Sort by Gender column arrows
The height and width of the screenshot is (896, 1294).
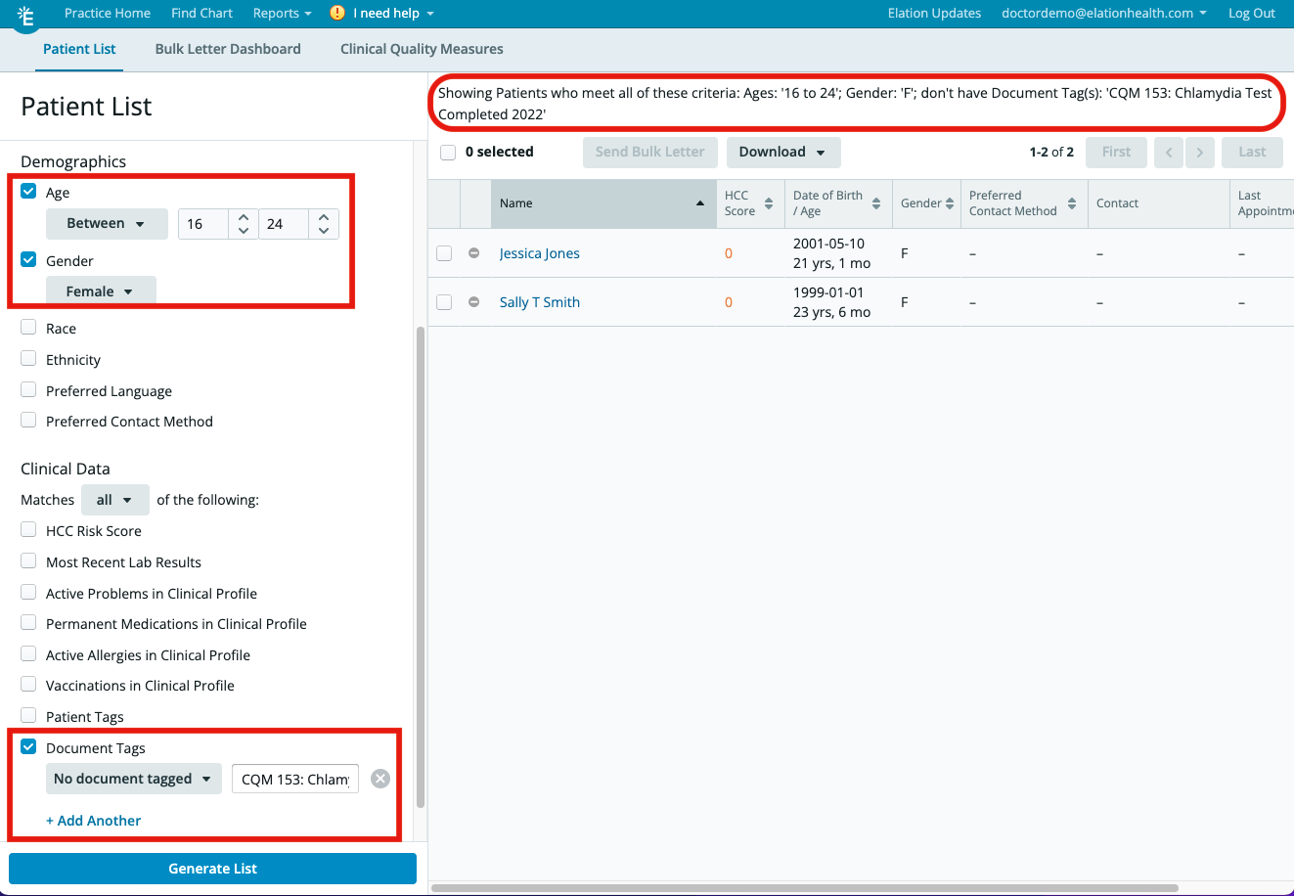point(950,203)
